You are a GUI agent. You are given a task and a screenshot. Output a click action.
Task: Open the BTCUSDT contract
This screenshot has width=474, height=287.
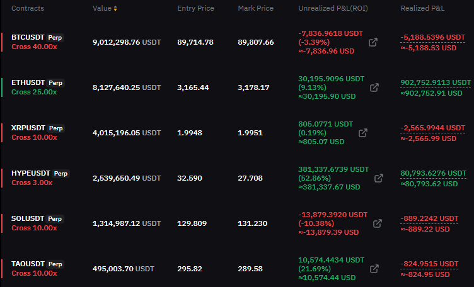[28, 37]
